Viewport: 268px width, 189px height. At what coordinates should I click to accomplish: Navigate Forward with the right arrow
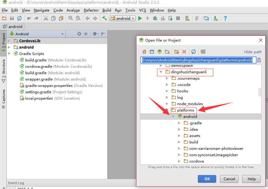pos(95,18)
